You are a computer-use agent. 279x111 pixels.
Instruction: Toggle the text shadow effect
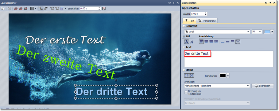tap(192, 76)
